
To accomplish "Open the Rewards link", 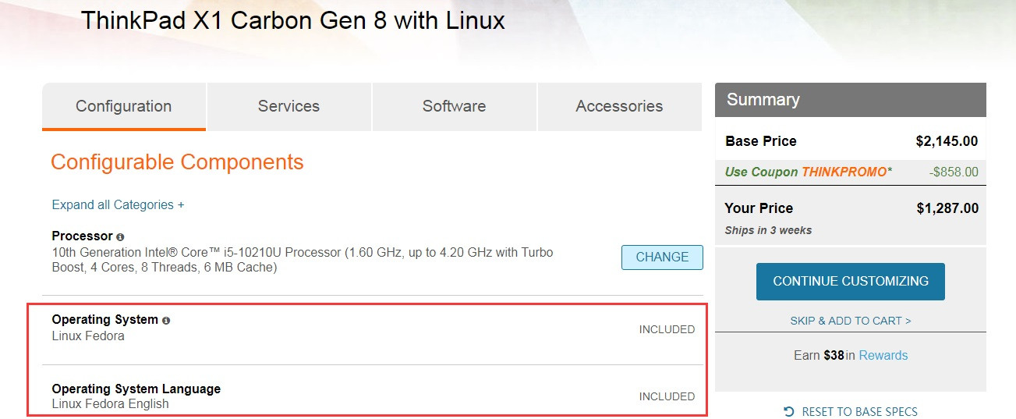I will 883,355.
